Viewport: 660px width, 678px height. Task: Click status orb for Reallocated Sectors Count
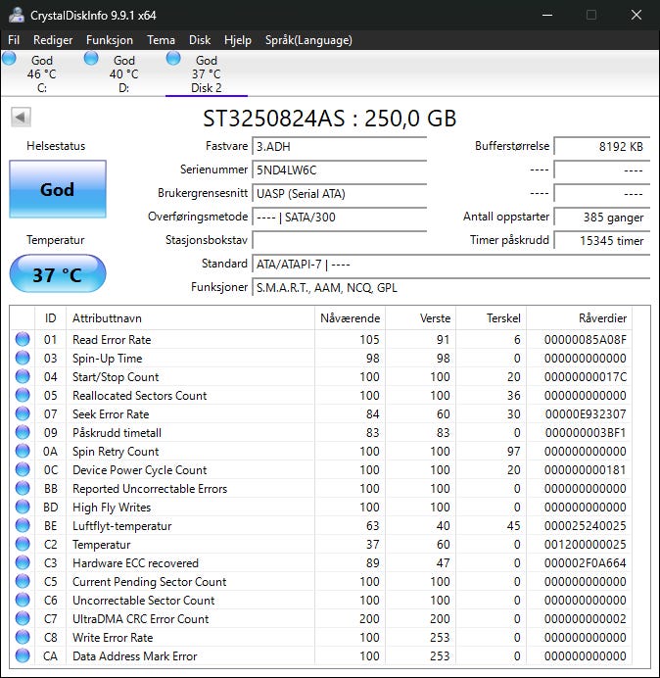tap(23, 395)
